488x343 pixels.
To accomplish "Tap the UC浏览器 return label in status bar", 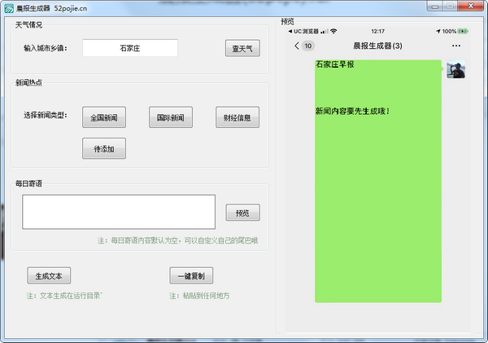I will (x=305, y=32).
